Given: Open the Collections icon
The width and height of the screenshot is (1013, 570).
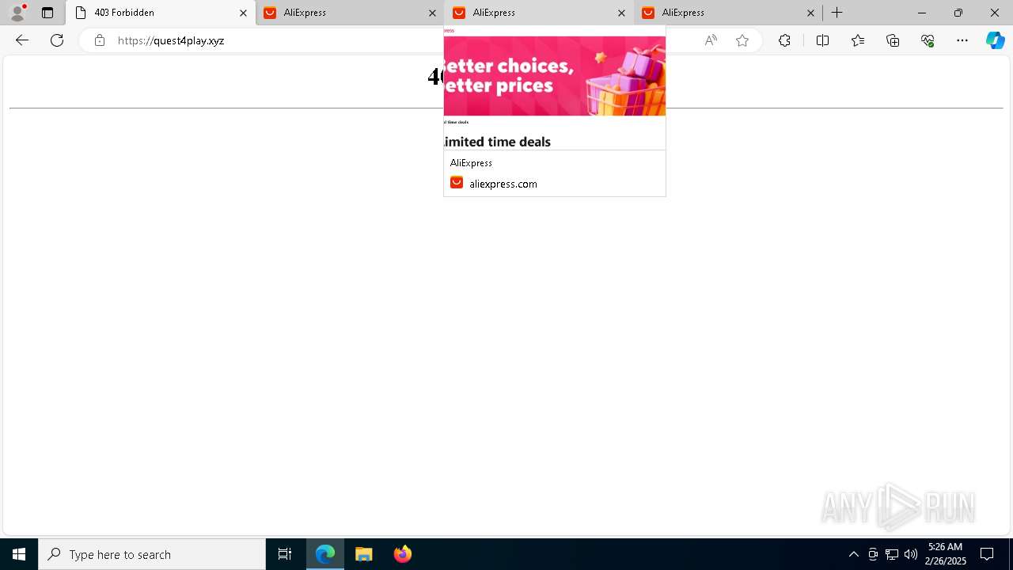Looking at the screenshot, I should click(x=893, y=40).
